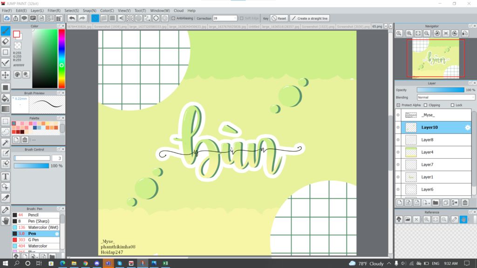Open the File menu

pos(7,10)
